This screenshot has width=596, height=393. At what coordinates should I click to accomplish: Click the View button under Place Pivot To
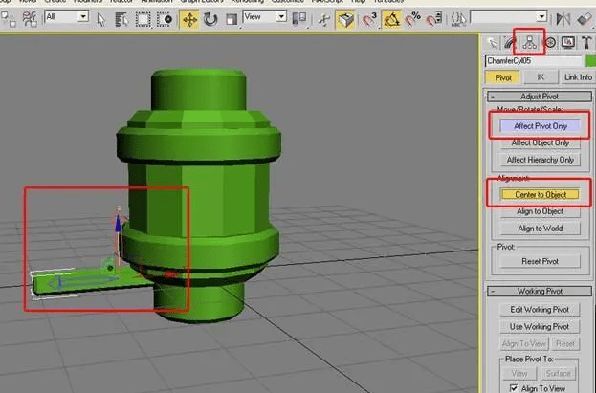pyautogui.click(x=519, y=374)
